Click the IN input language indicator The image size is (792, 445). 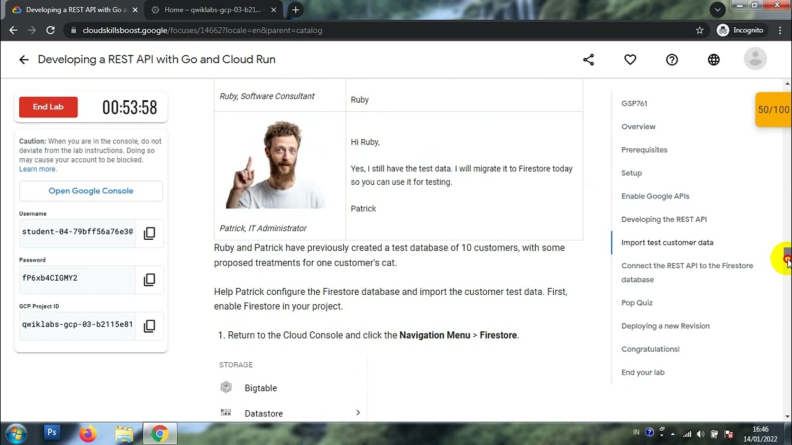(637, 433)
